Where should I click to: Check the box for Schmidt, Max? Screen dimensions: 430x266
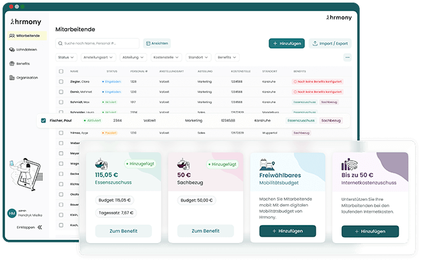[x=61, y=102]
